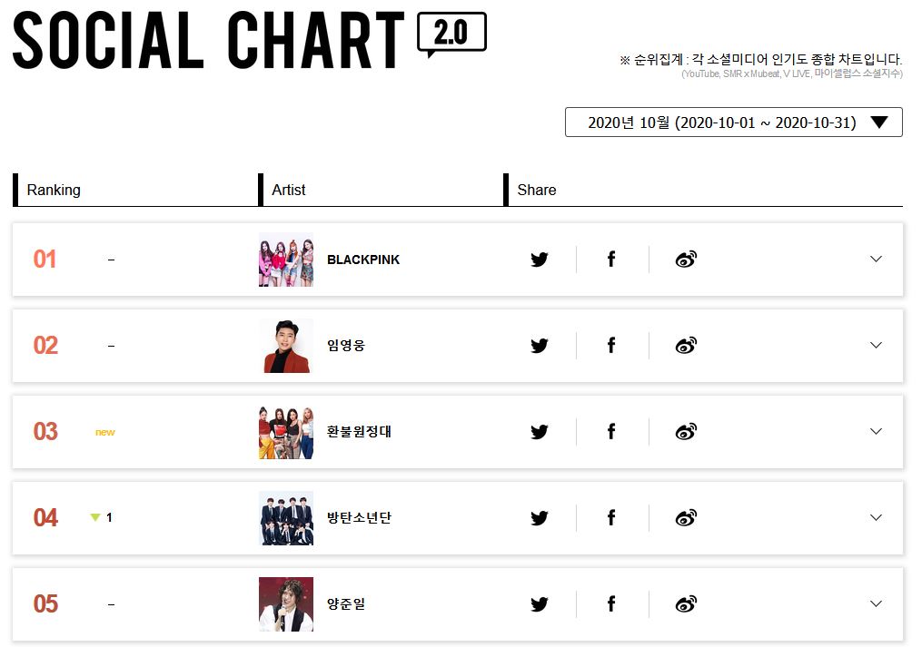Open the 2020년 10월 date range dropdown
Image resolution: width=922 pixels, height=647 pixels.
(x=733, y=123)
